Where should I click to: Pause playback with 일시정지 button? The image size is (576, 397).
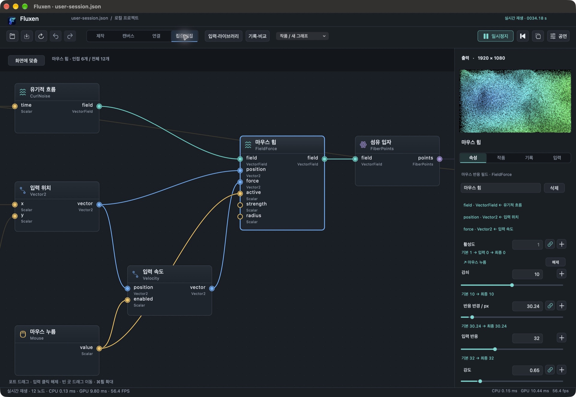[x=495, y=36]
